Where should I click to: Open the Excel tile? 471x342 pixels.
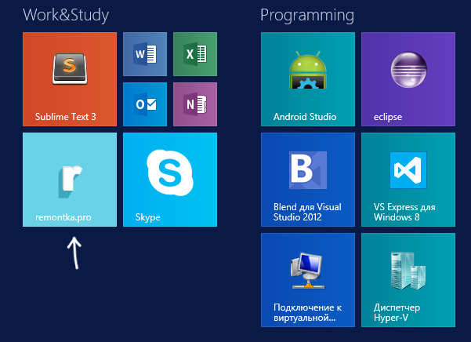pos(195,54)
